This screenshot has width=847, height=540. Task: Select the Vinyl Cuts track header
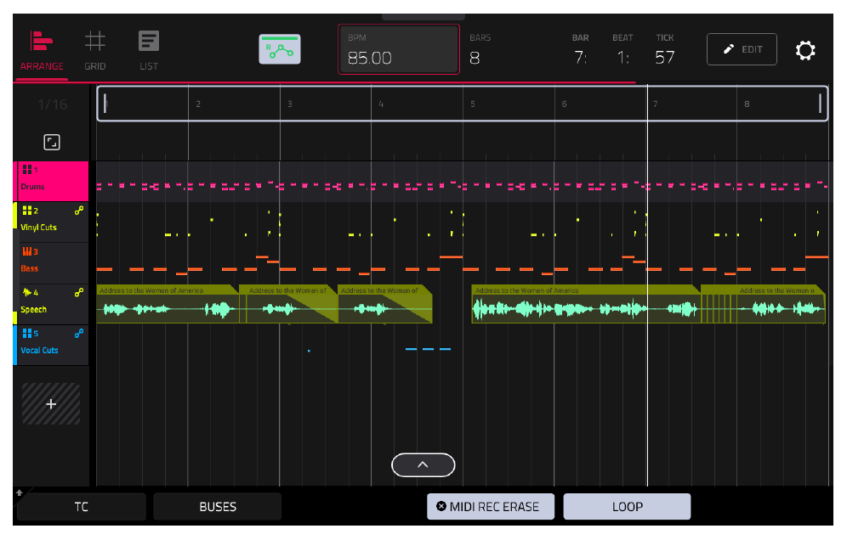51,222
